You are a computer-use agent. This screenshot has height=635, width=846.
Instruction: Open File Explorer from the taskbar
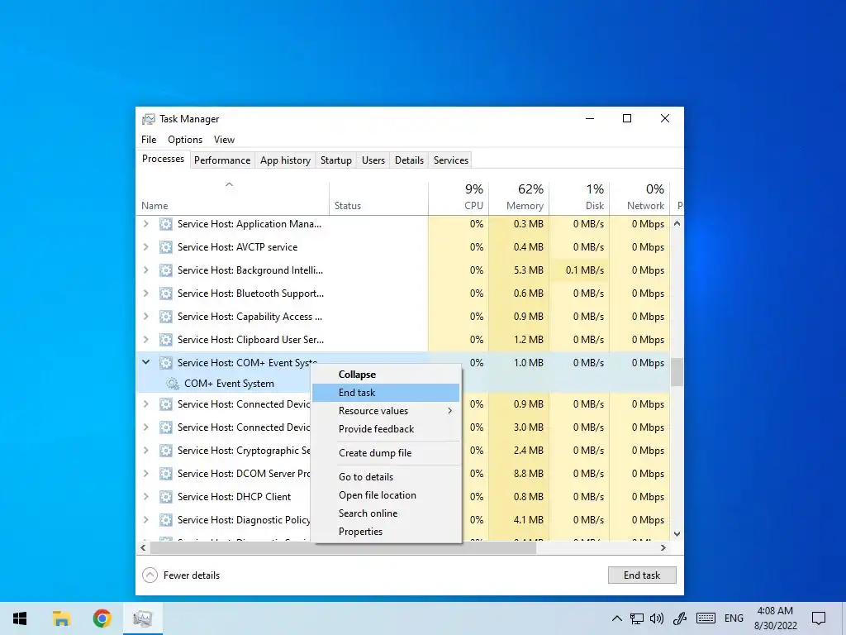coord(61,618)
